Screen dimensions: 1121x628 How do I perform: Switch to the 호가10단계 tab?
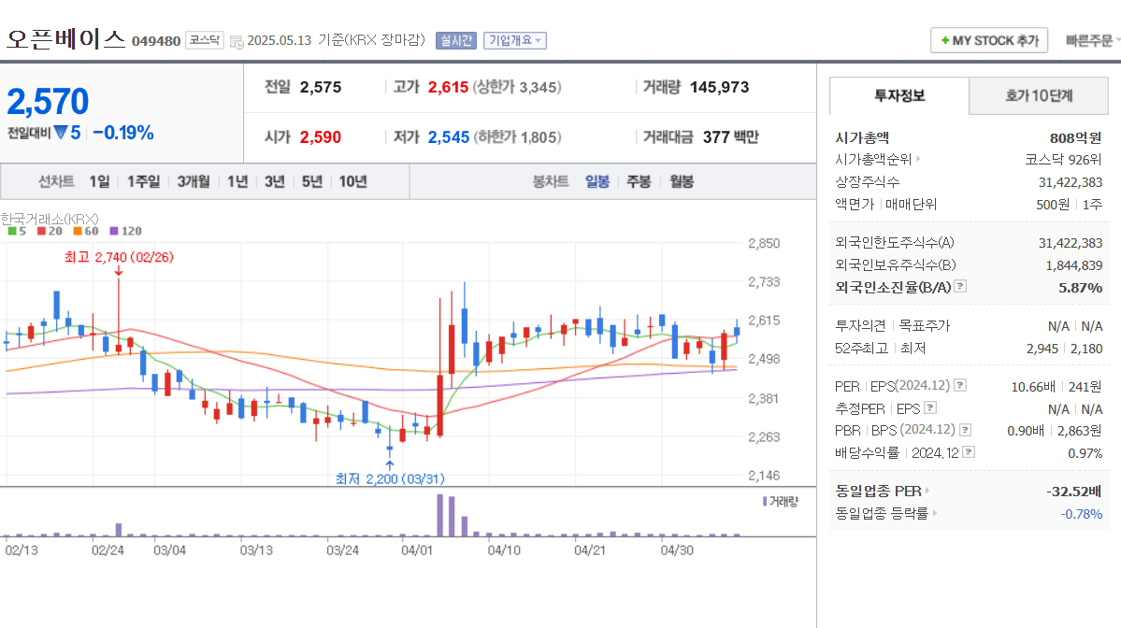click(x=1039, y=95)
